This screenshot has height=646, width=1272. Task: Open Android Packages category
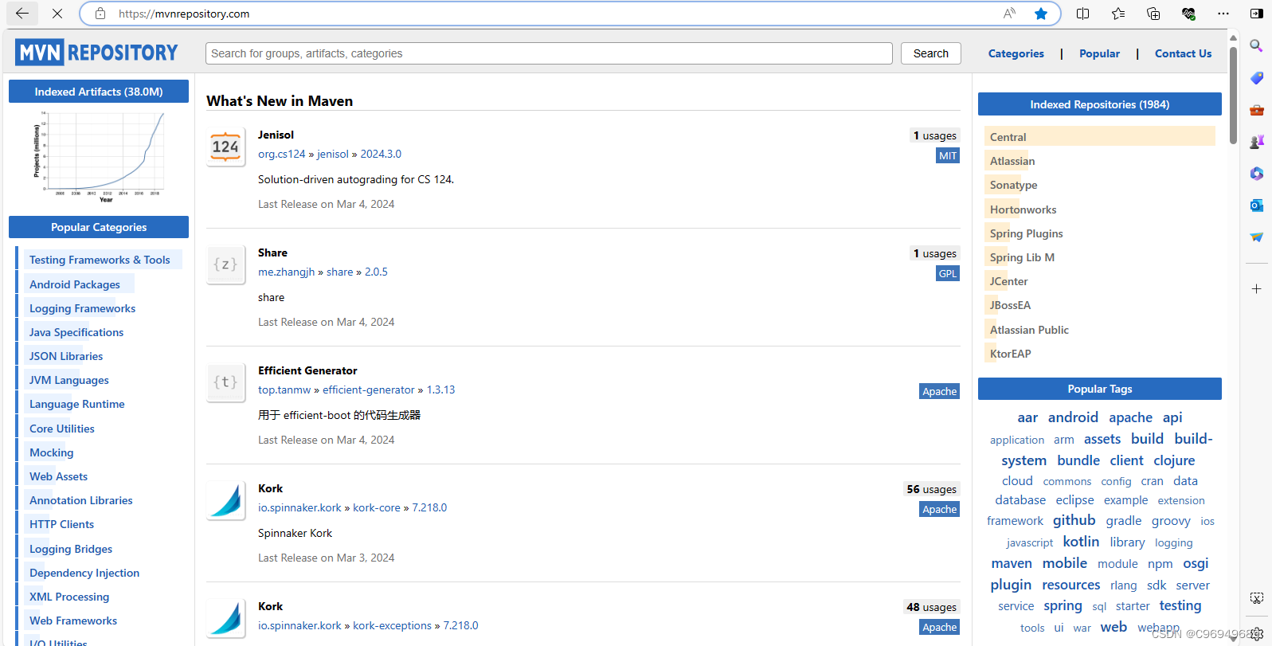click(75, 284)
